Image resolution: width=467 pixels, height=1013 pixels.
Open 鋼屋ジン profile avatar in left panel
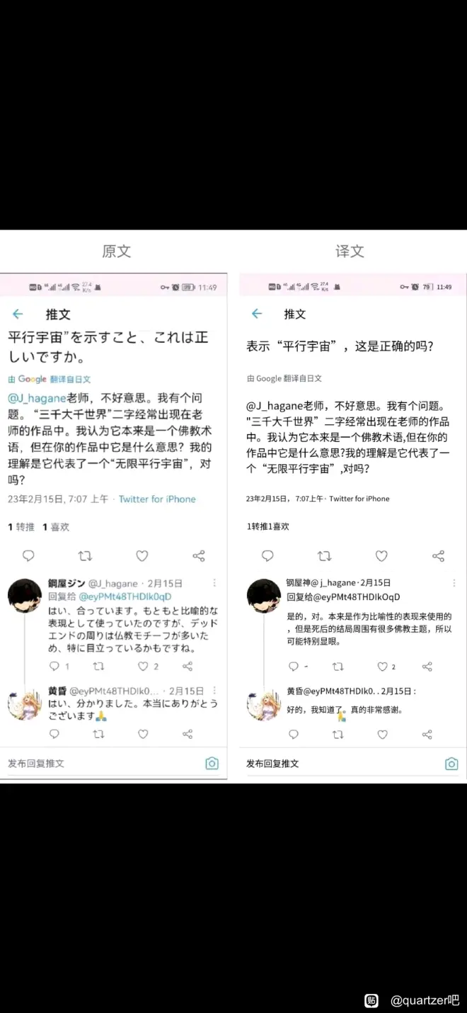click(25, 595)
